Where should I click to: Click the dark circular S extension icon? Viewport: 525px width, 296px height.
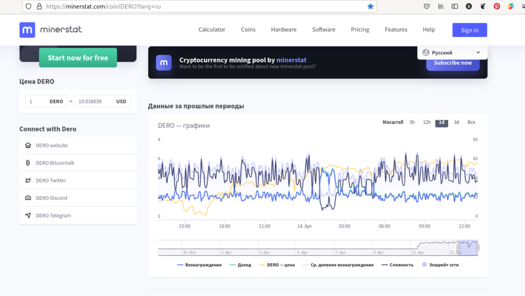click(469, 6)
